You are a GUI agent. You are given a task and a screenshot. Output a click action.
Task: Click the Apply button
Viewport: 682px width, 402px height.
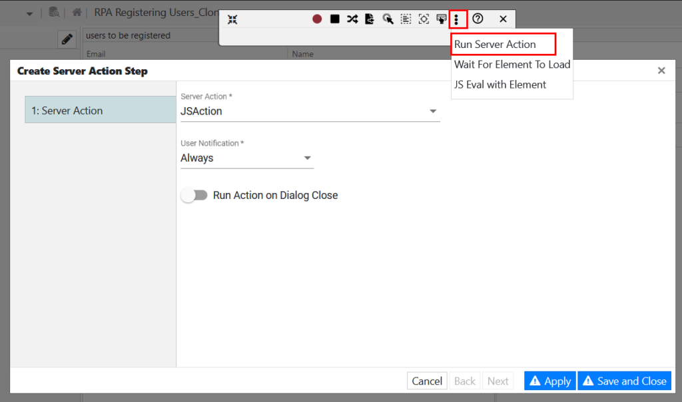(x=550, y=381)
